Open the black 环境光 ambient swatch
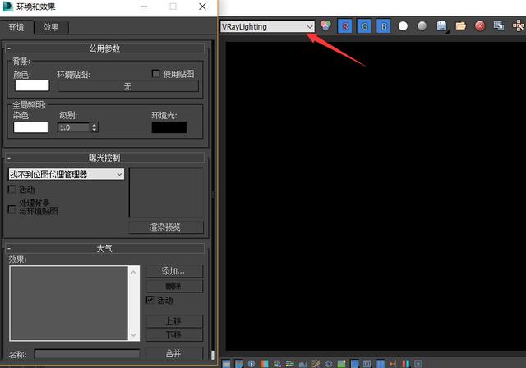Viewport: 526px width, 368px height. click(x=169, y=127)
